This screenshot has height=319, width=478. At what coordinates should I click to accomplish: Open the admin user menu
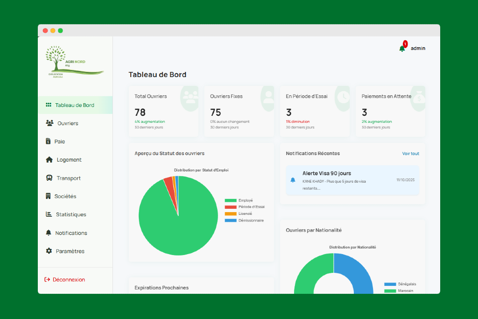pyautogui.click(x=418, y=48)
